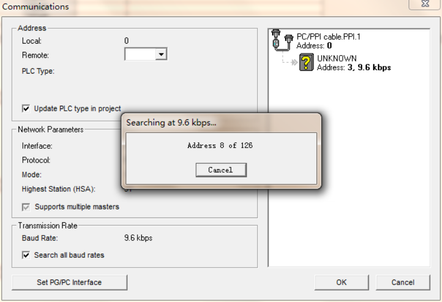
Task: Select PC/PPI cable.PPI.1 label text
Action: coord(328,37)
